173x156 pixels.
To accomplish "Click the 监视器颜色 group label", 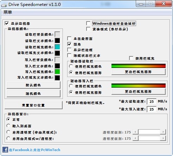I will (18, 29).
